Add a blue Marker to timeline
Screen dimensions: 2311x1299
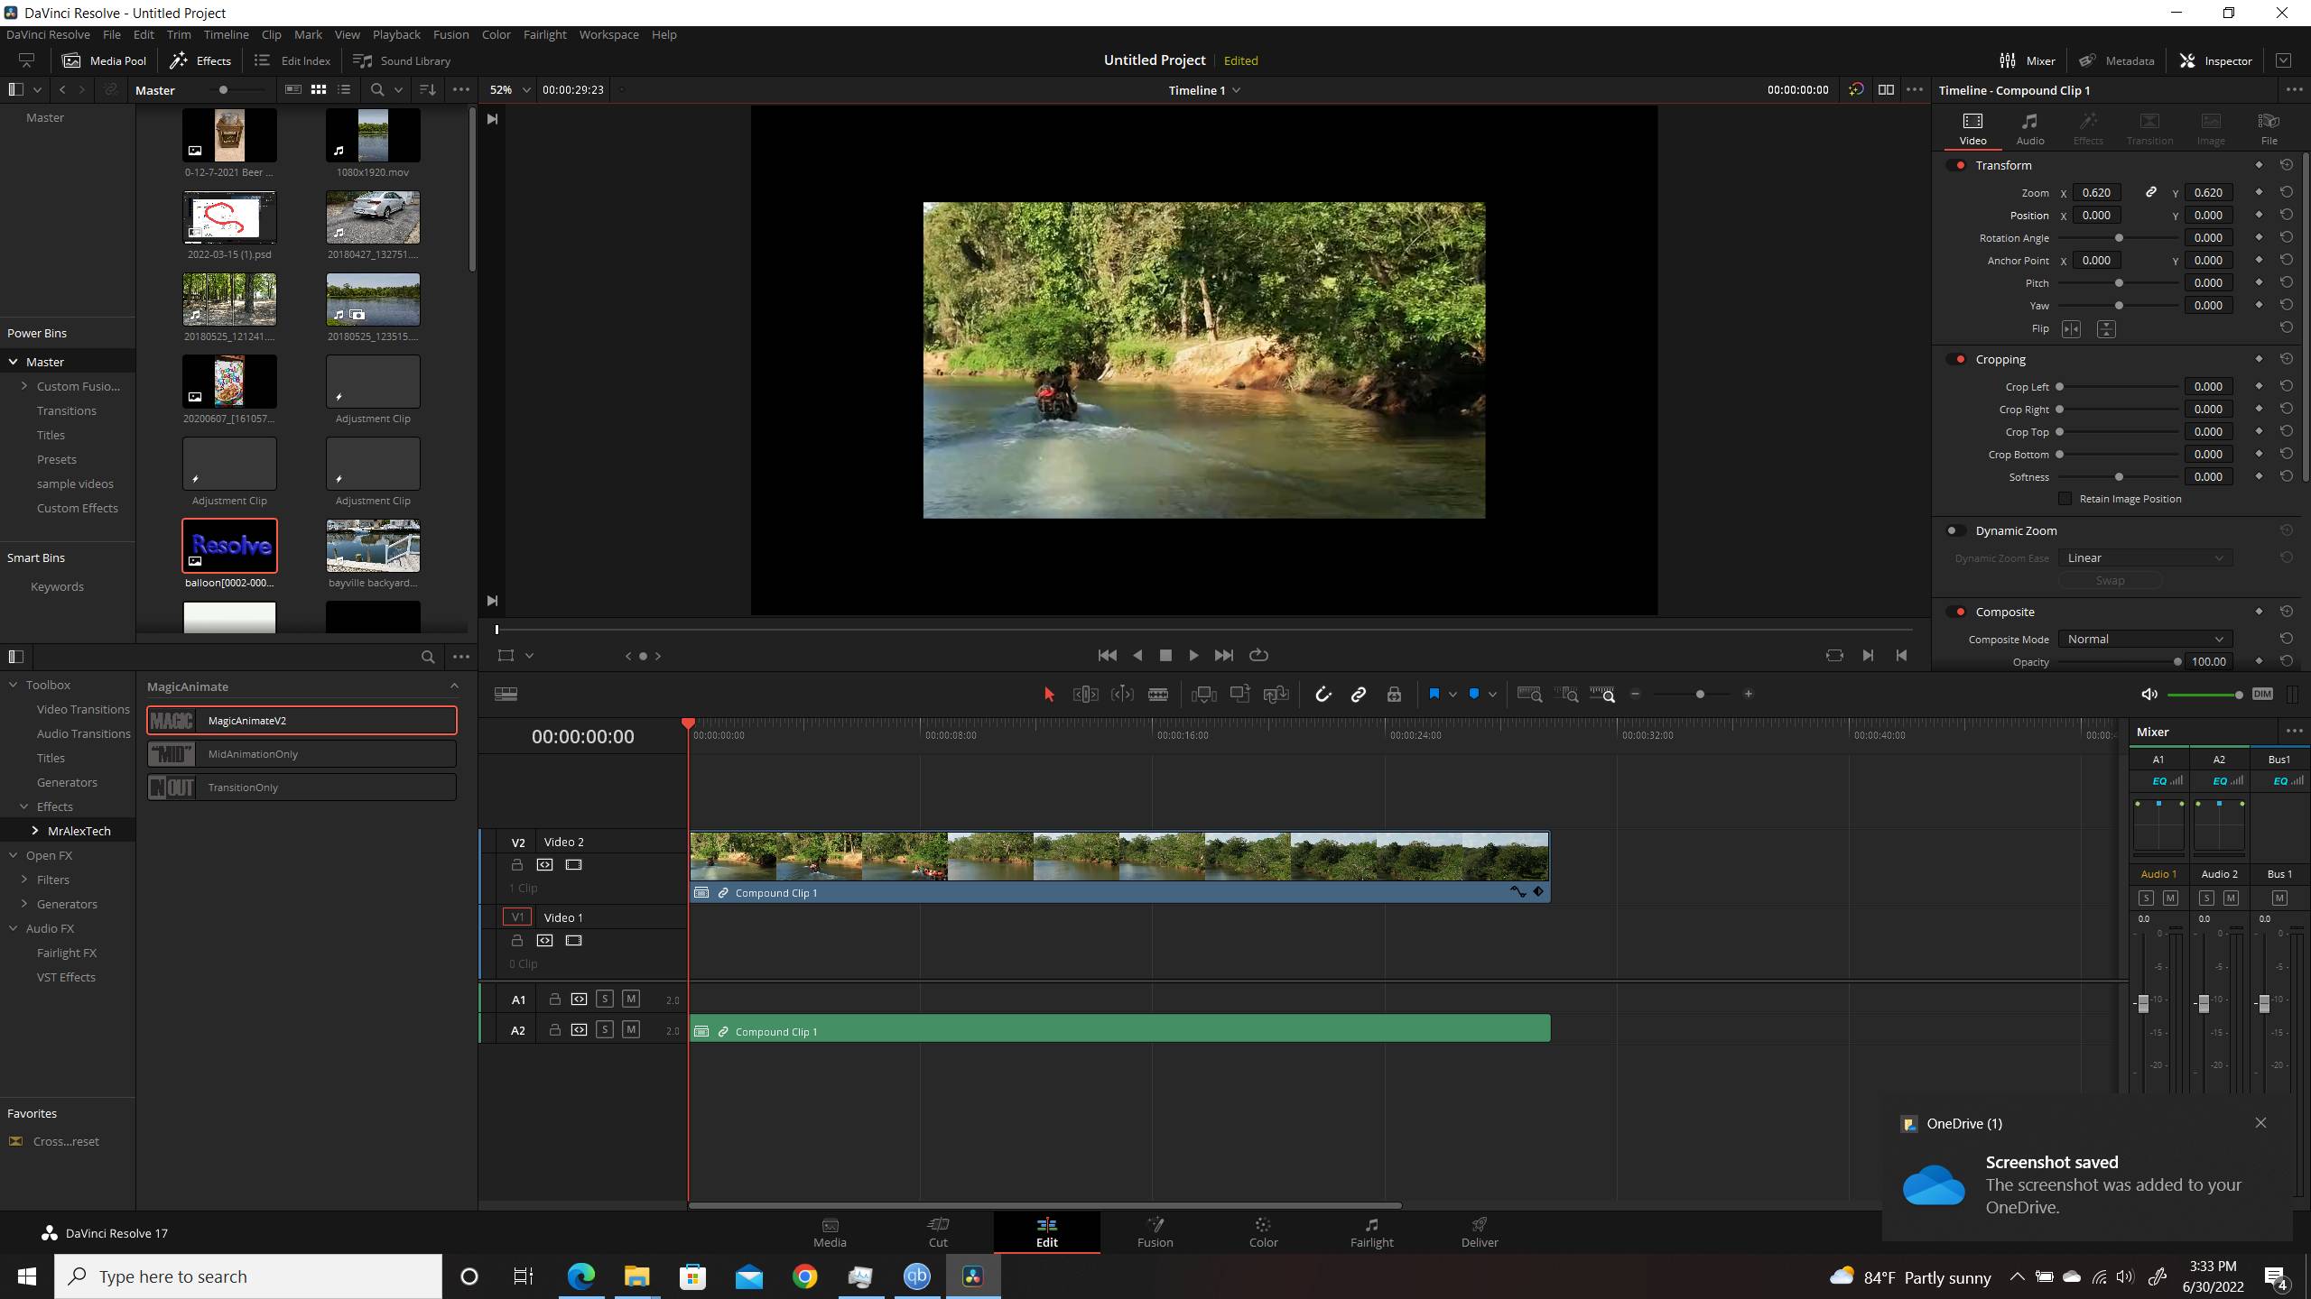(x=1474, y=694)
